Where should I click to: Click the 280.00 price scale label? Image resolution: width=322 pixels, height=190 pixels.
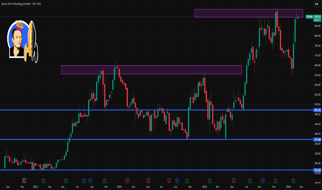point(317,163)
